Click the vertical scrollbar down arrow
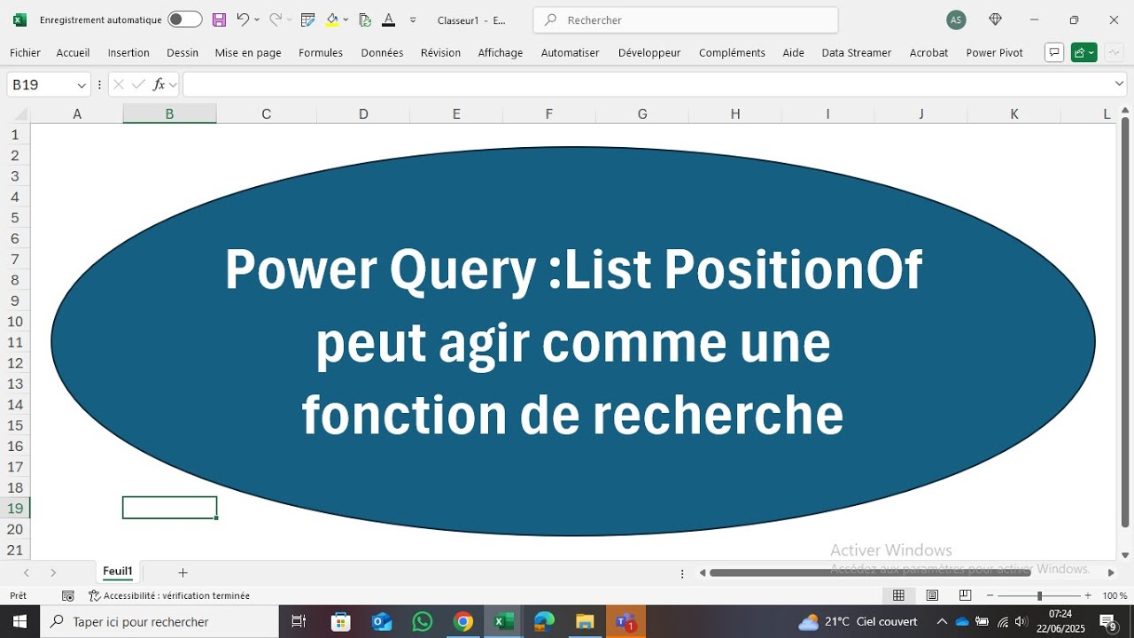The width and height of the screenshot is (1134, 638). pos(1125,555)
